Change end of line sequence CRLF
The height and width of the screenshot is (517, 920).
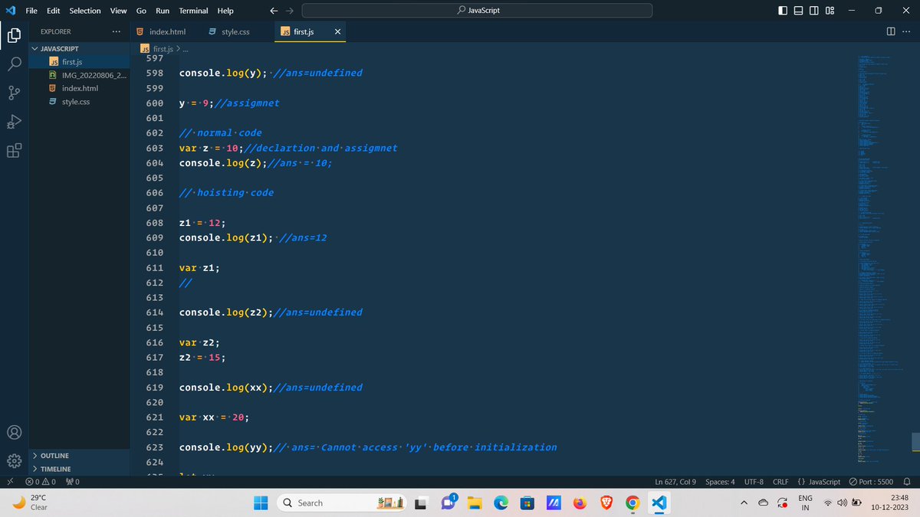click(780, 482)
